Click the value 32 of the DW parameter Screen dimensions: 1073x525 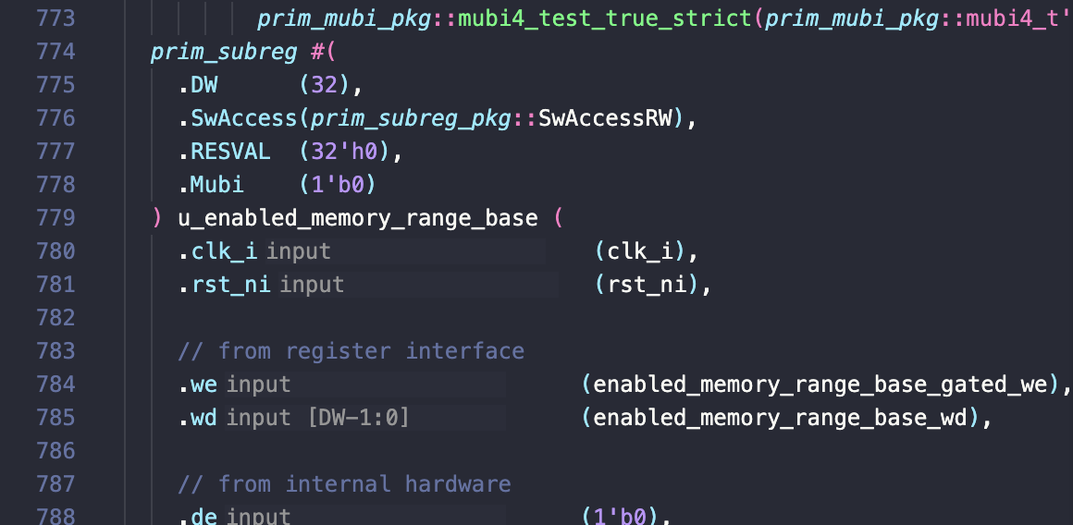click(324, 85)
